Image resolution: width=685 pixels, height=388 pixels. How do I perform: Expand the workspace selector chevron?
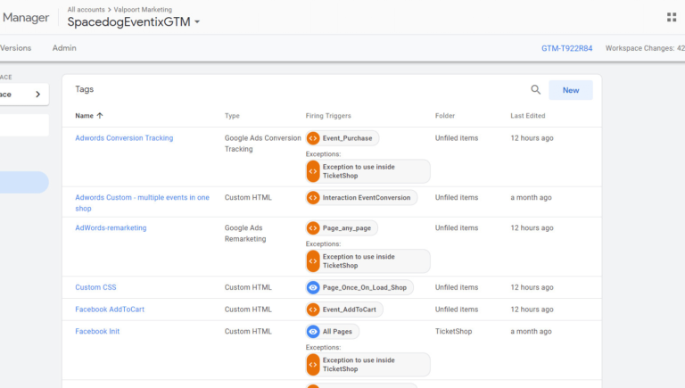pos(37,94)
